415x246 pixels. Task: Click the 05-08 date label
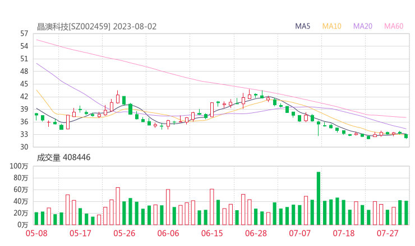36,233
